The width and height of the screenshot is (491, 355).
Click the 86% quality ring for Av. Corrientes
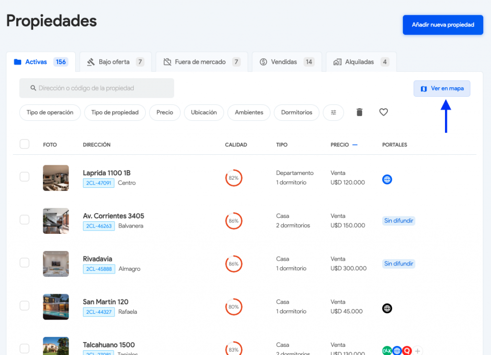(x=234, y=221)
